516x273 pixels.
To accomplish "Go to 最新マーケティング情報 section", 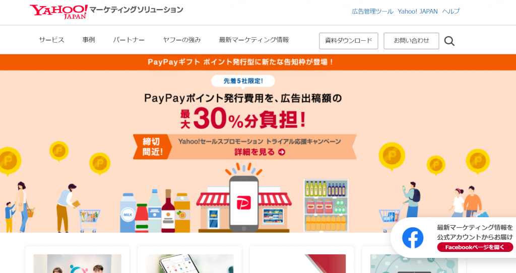I will coord(254,40).
